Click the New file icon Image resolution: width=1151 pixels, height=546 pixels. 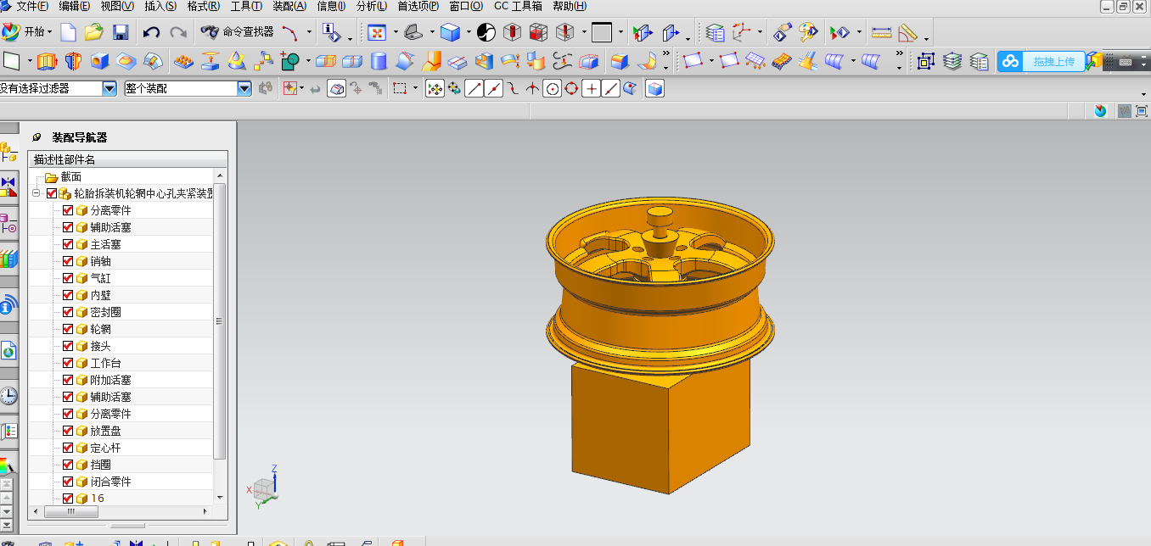(x=68, y=33)
